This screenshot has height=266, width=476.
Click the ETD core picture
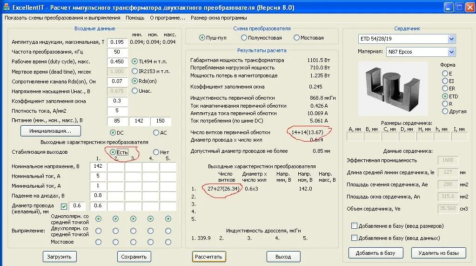pyautogui.click(x=393, y=89)
